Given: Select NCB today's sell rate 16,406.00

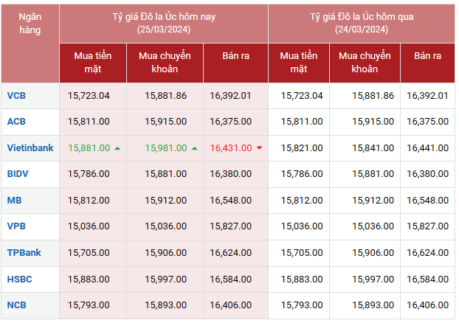Looking at the screenshot, I should pyautogui.click(x=231, y=305).
